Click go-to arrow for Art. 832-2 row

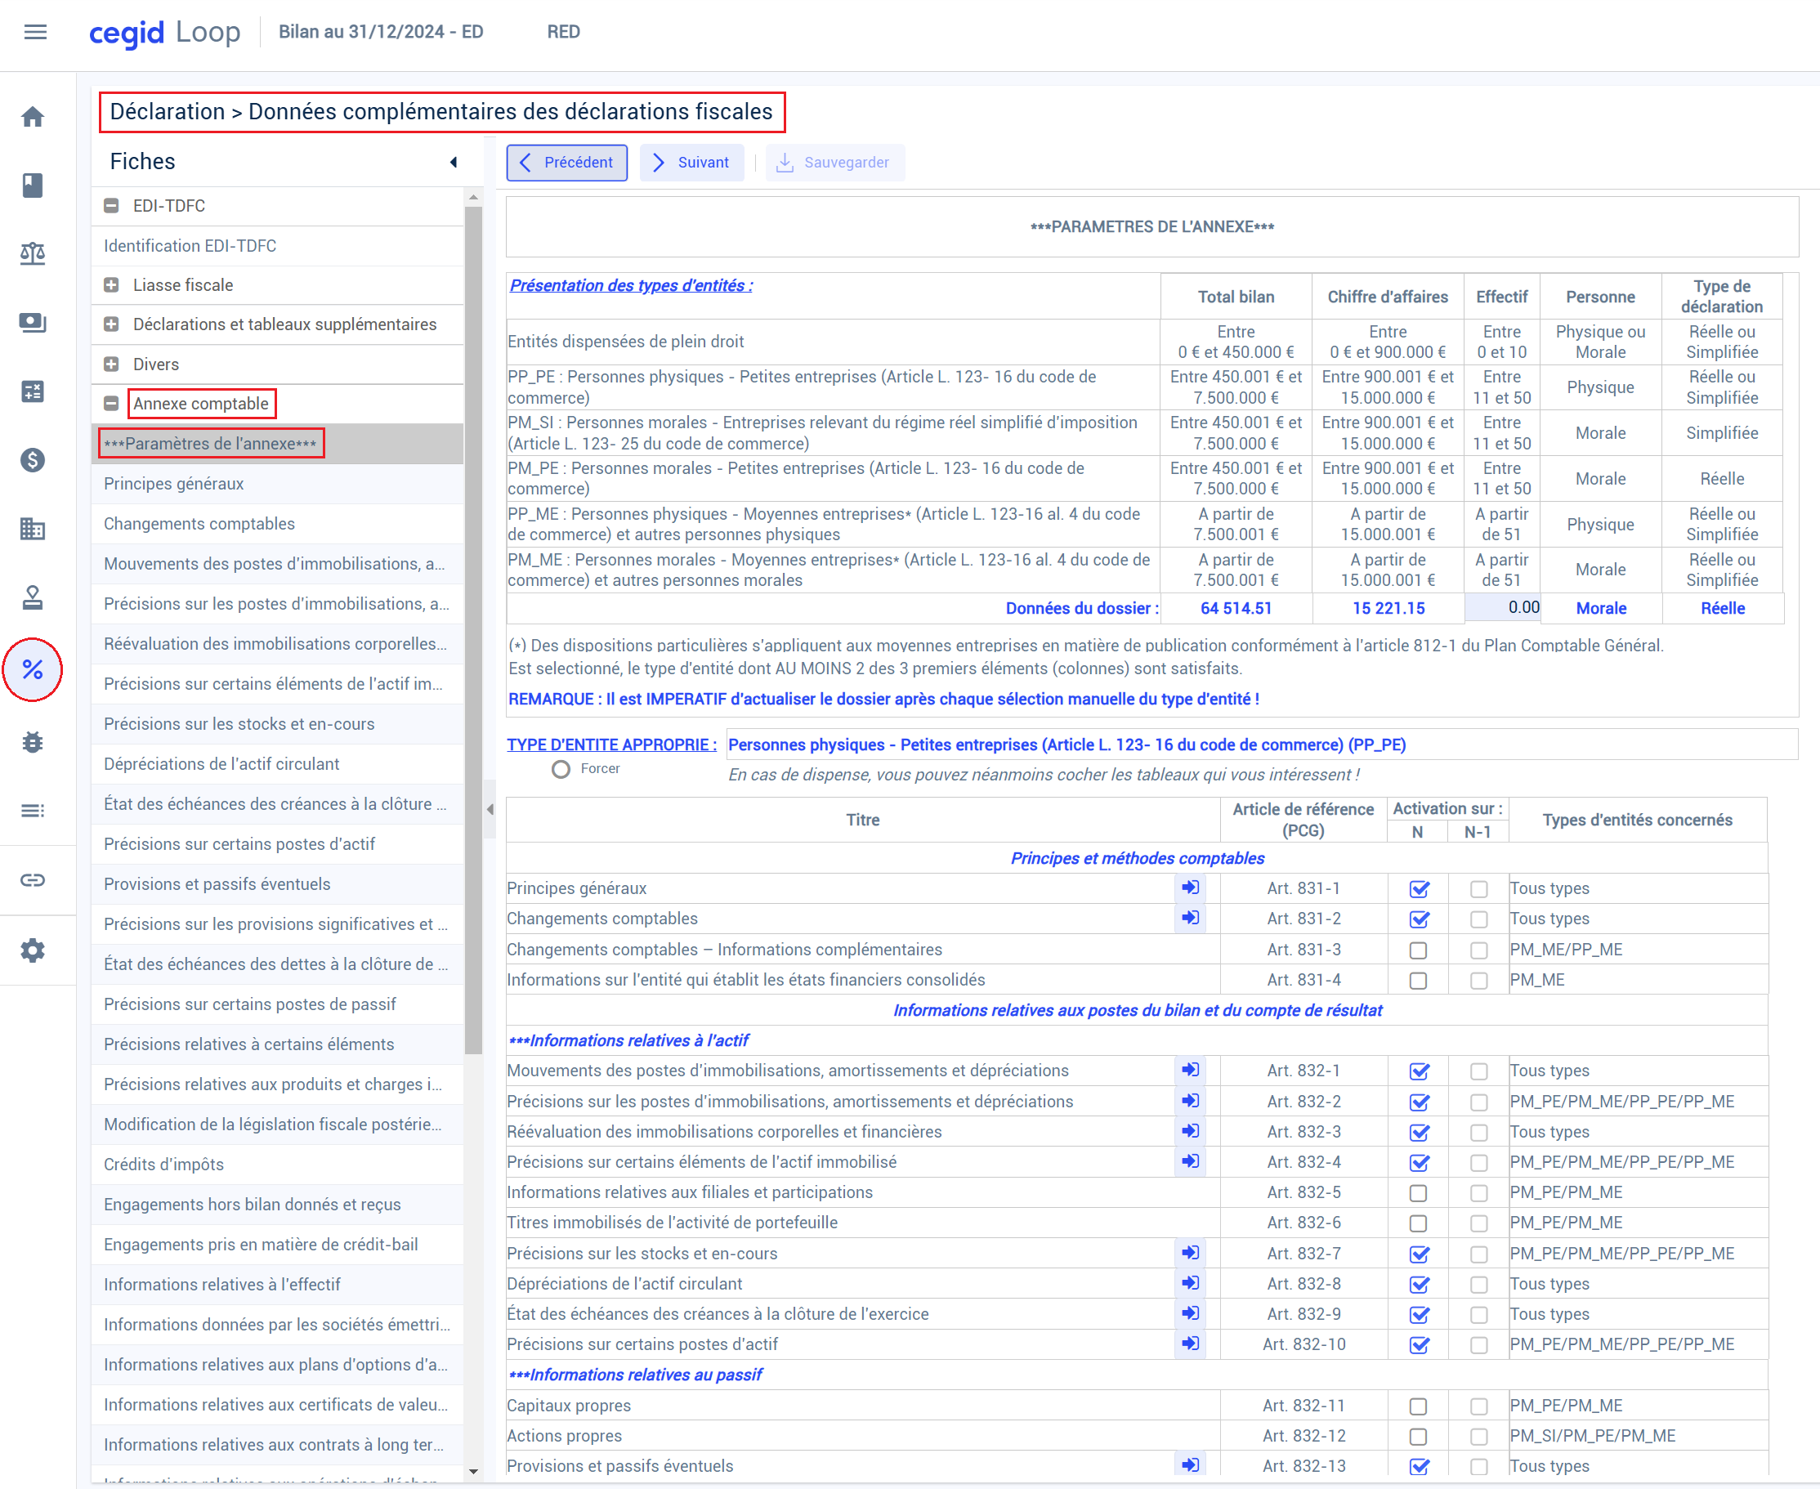tap(1191, 1101)
